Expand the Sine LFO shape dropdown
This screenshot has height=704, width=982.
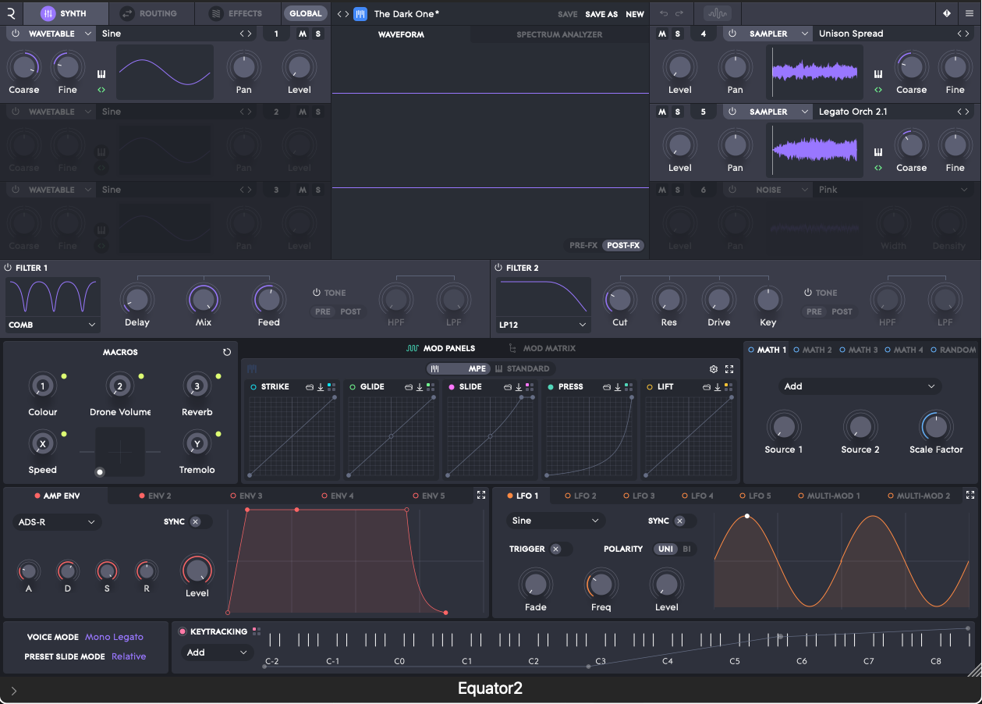(555, 521)
